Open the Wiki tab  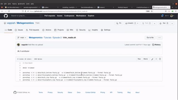pyautogui.click(x=70, y=30)
